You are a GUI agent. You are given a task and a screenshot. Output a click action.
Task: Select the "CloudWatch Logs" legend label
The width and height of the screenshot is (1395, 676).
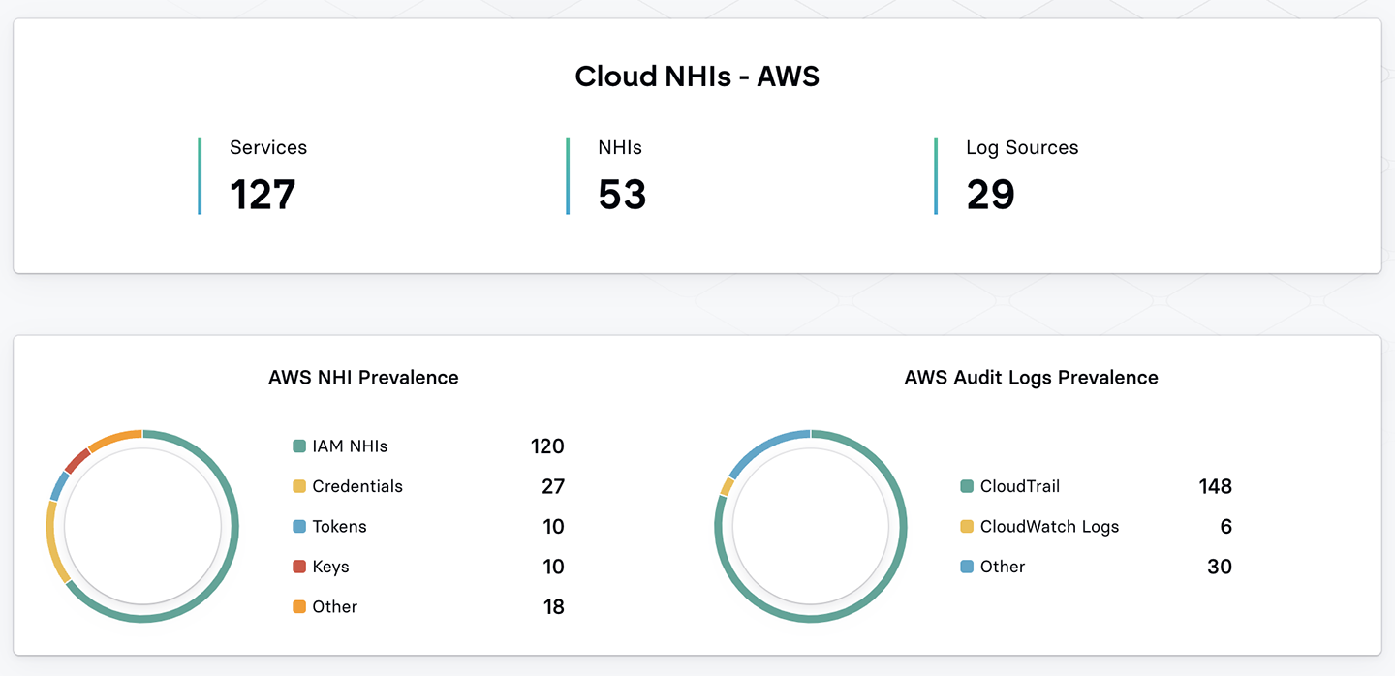(1049, 527)
